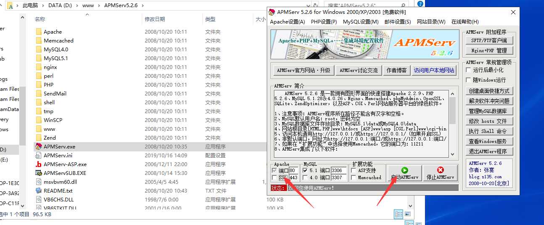Select the SendMail folder icon
The width and height of the screenshot is (544, 225).
click(x=39, y=93)
